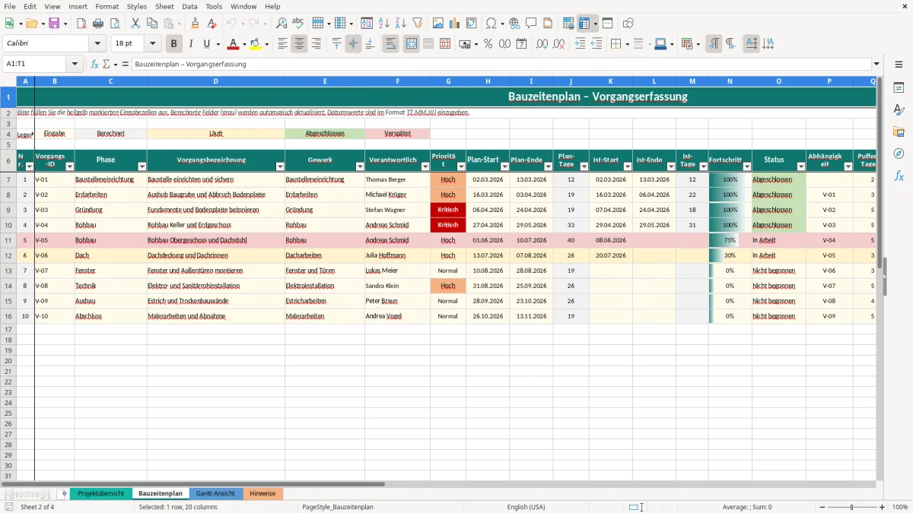Click the Increase Indent icon
Viewport: 913px width, 513px height.
pos(580,44)
